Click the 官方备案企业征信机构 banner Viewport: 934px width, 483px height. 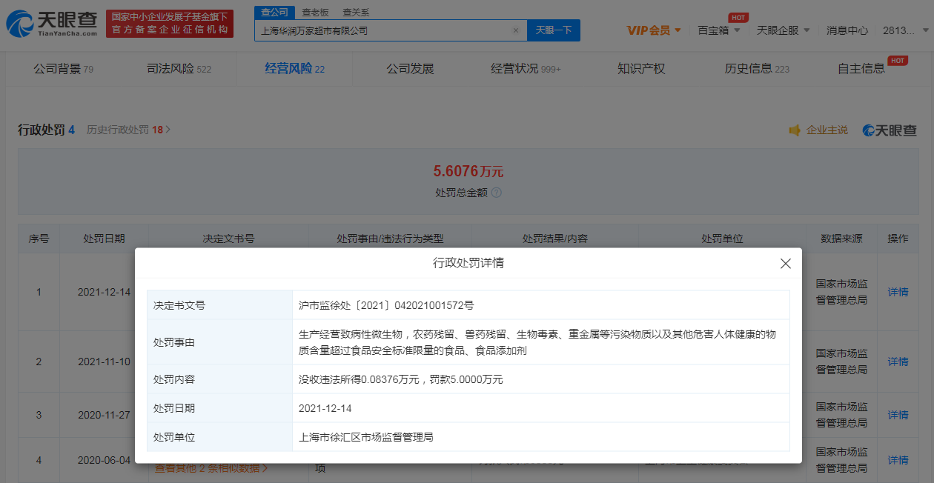coord(170,24)
